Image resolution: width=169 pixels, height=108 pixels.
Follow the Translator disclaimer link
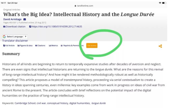15,41
